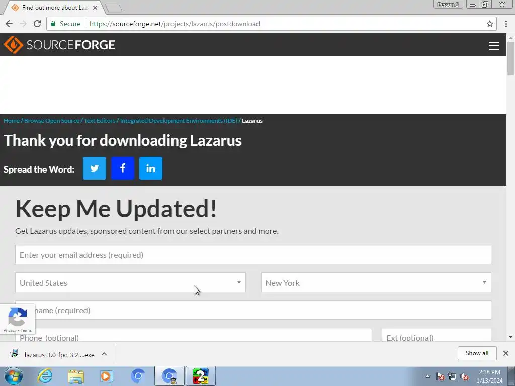Viewport: 515px width, 386px height.
Task: Share on Twitter
Action: point(94,168)
